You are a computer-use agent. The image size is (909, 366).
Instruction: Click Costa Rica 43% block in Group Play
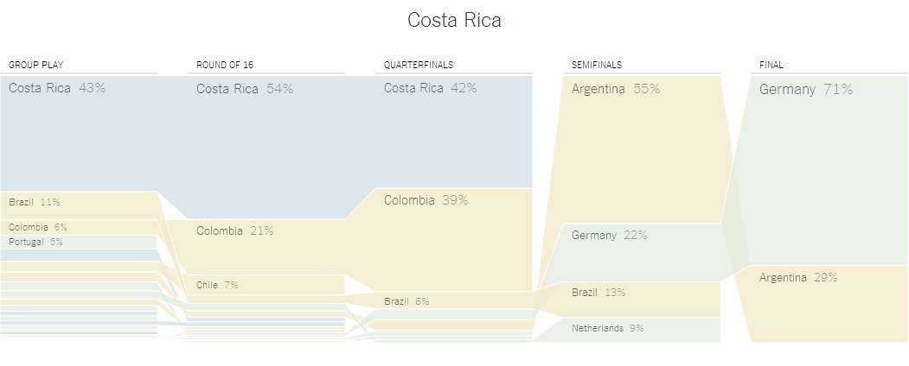point(78,134)
